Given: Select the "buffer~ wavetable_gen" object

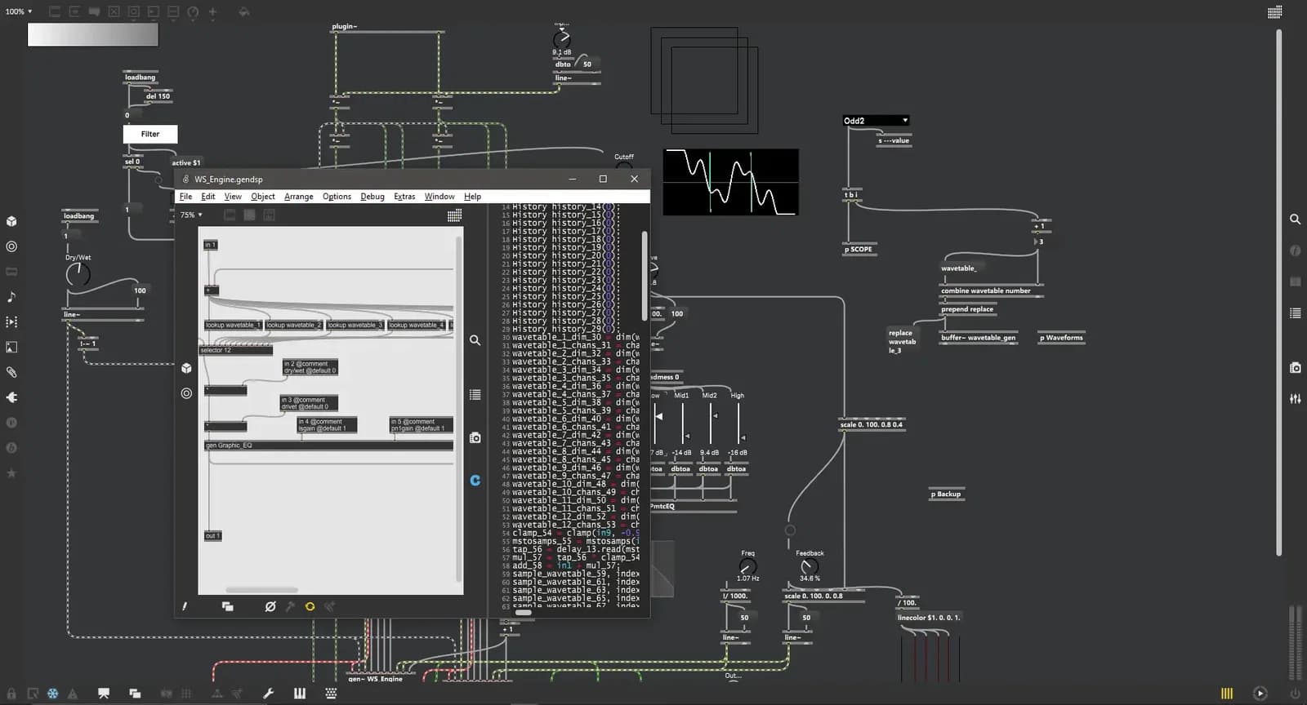Looking at the screenshot, I should pos(979,338).
